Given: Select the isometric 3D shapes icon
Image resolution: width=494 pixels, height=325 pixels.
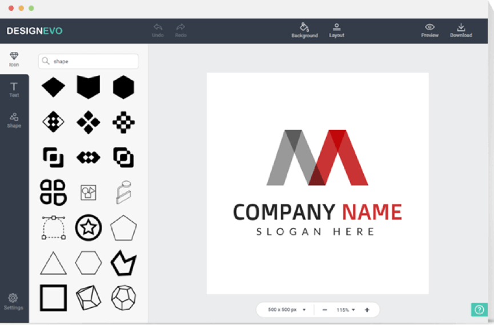Looking at the screenshot, I should click(x=123, y=192).
